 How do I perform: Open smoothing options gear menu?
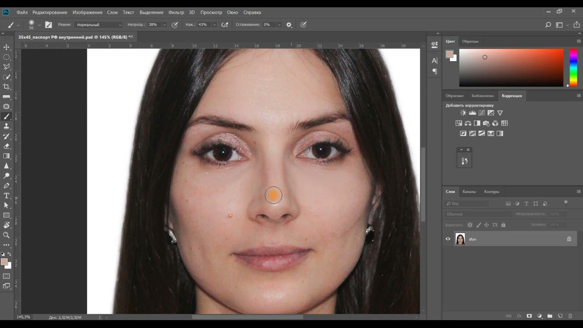289,25
